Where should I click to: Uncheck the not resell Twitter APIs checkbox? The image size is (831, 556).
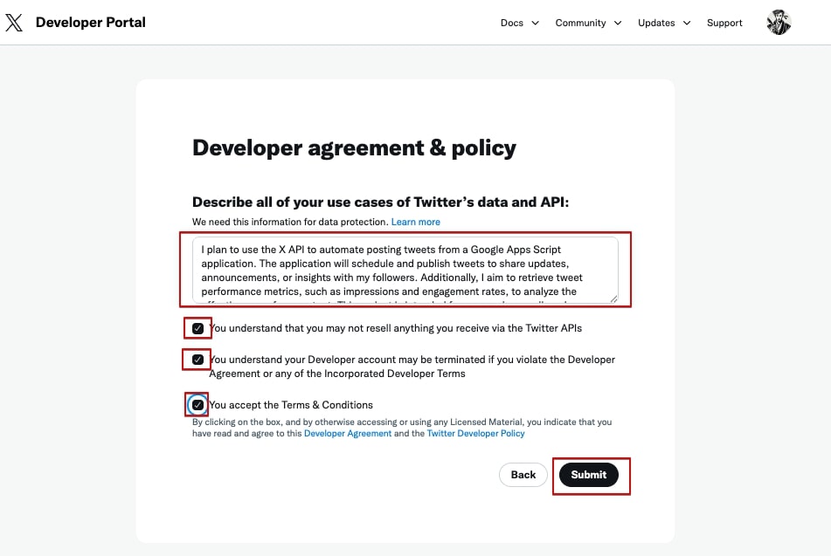(197, 328)
